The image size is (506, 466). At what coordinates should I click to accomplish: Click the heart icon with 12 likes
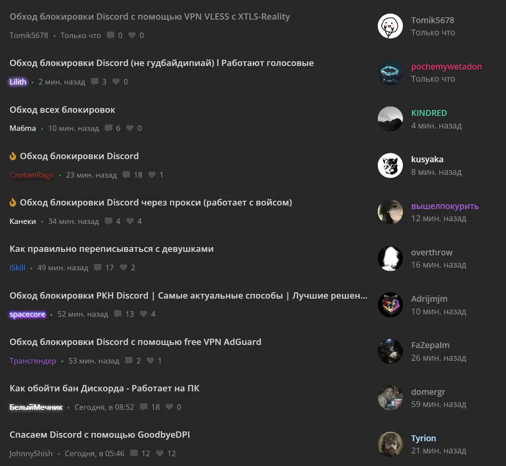point(160,453)
